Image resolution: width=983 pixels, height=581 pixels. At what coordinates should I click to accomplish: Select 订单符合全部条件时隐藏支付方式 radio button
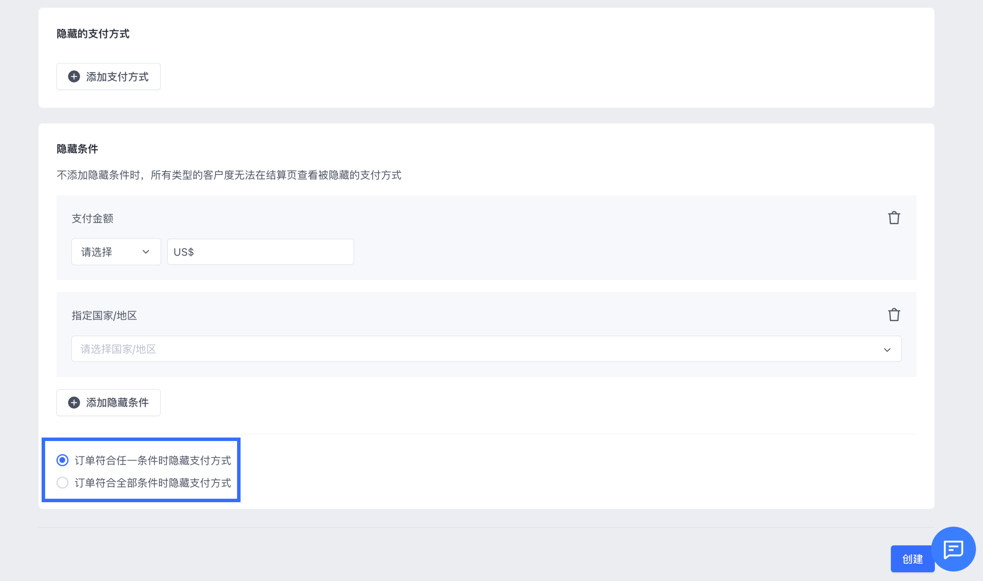click(x=62, y=482)
